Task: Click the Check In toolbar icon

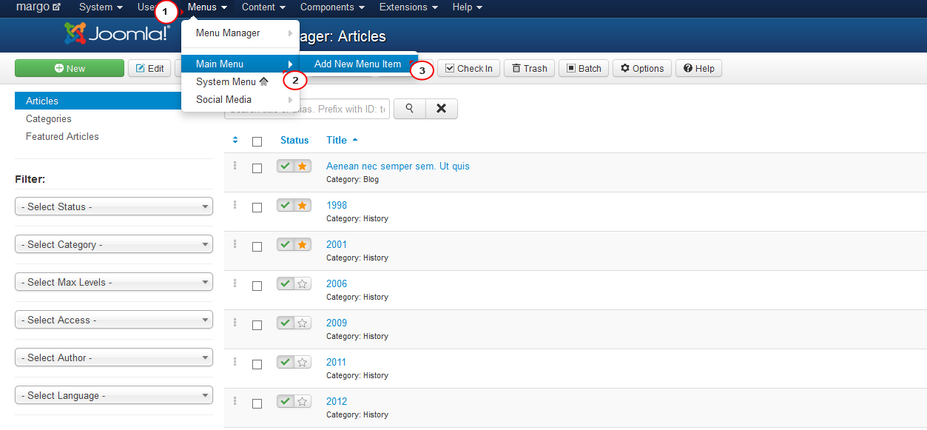Action: pyautogui.click(x=468, y=68)
